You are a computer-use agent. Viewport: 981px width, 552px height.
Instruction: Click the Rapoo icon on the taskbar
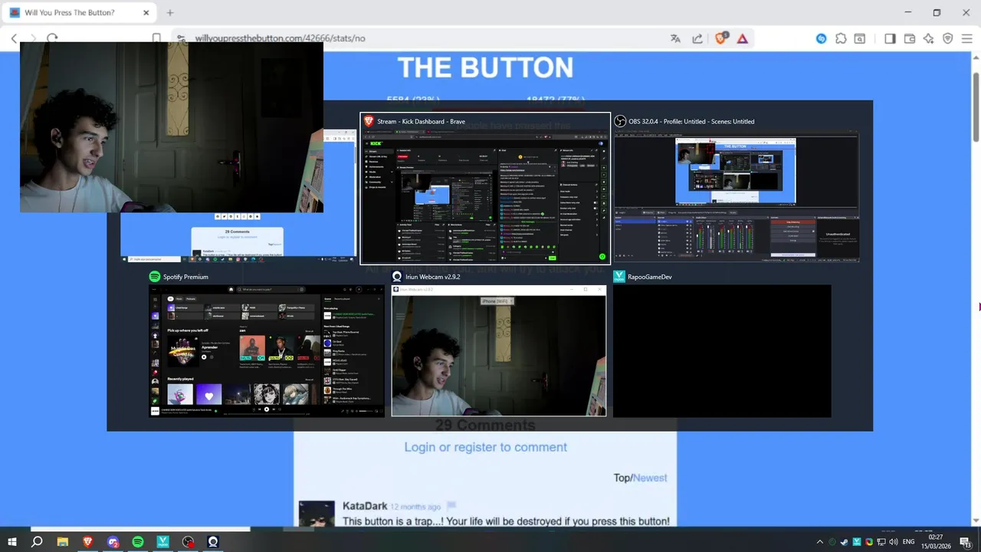162,542
